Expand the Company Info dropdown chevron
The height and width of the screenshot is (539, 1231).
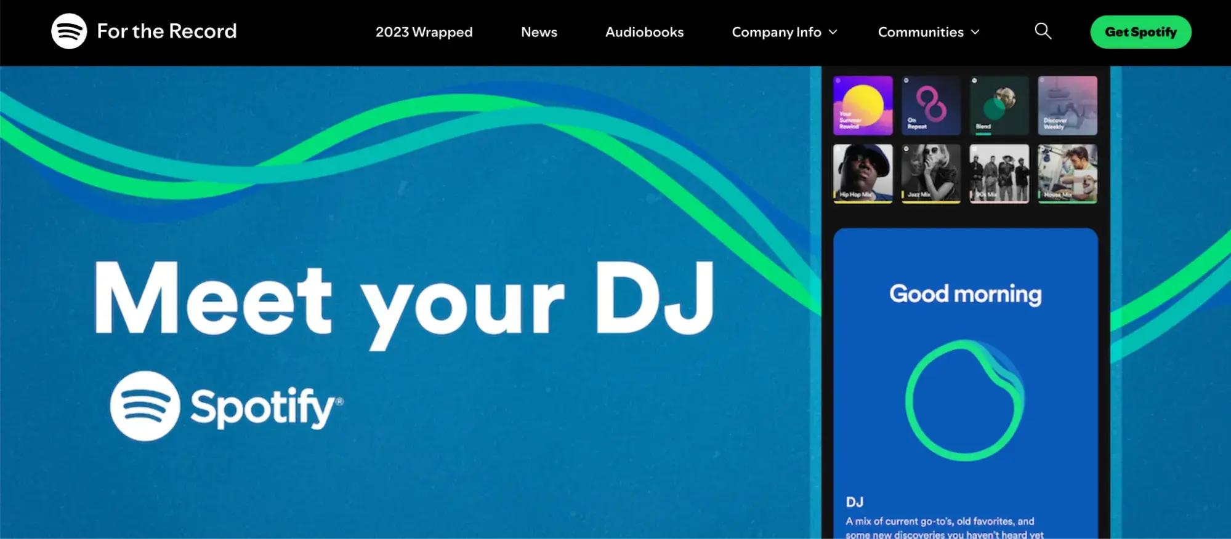tap(833, 32)
